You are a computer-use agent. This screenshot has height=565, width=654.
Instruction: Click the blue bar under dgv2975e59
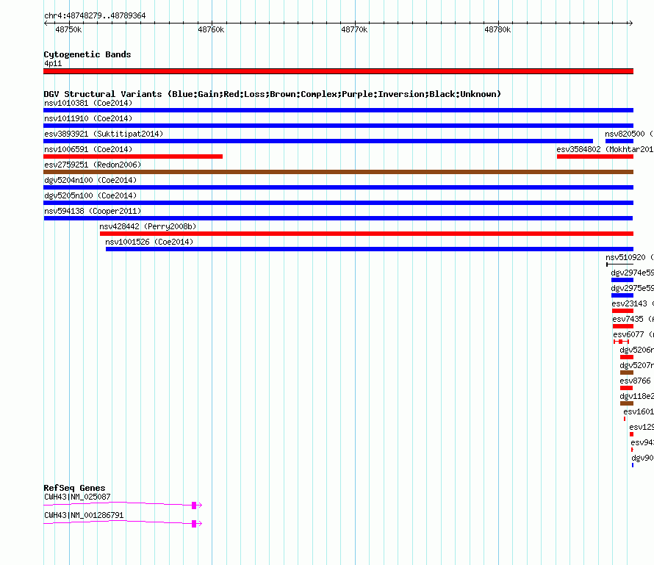coord(622,295)
